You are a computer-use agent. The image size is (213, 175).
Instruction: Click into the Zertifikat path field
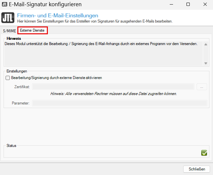click(113, 87)
